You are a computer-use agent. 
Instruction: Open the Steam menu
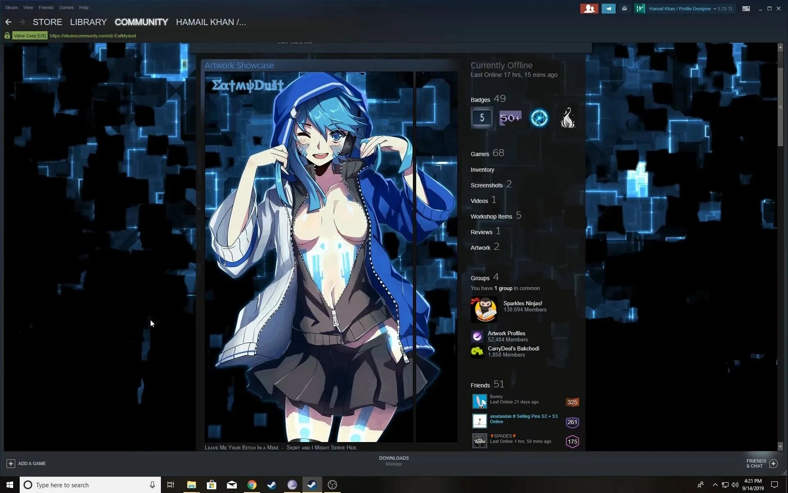pyautogui.click(x=11, y=7)
